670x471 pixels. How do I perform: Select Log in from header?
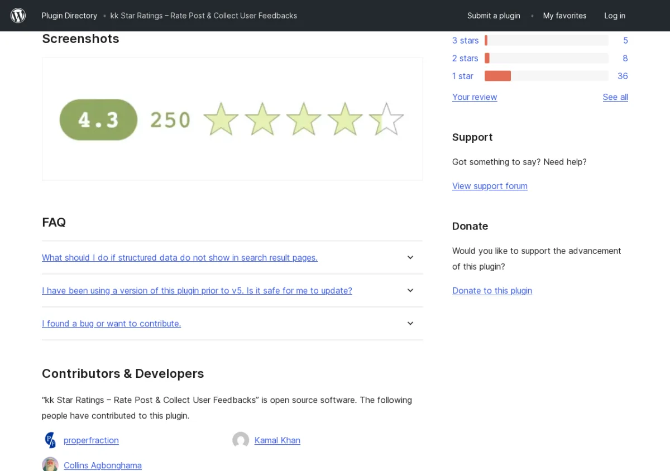click(x=615, y=16)
